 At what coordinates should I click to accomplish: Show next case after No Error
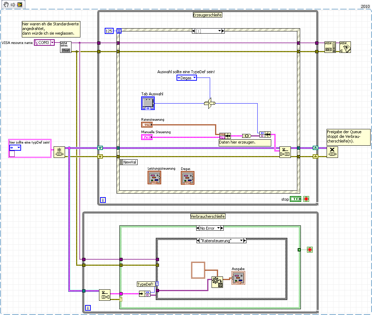(x=222, y=228)
